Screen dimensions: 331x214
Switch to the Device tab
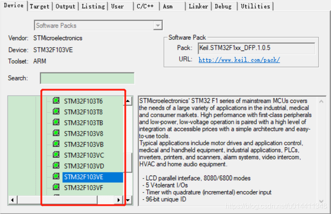pyautogui.click(x=14, y=6)
